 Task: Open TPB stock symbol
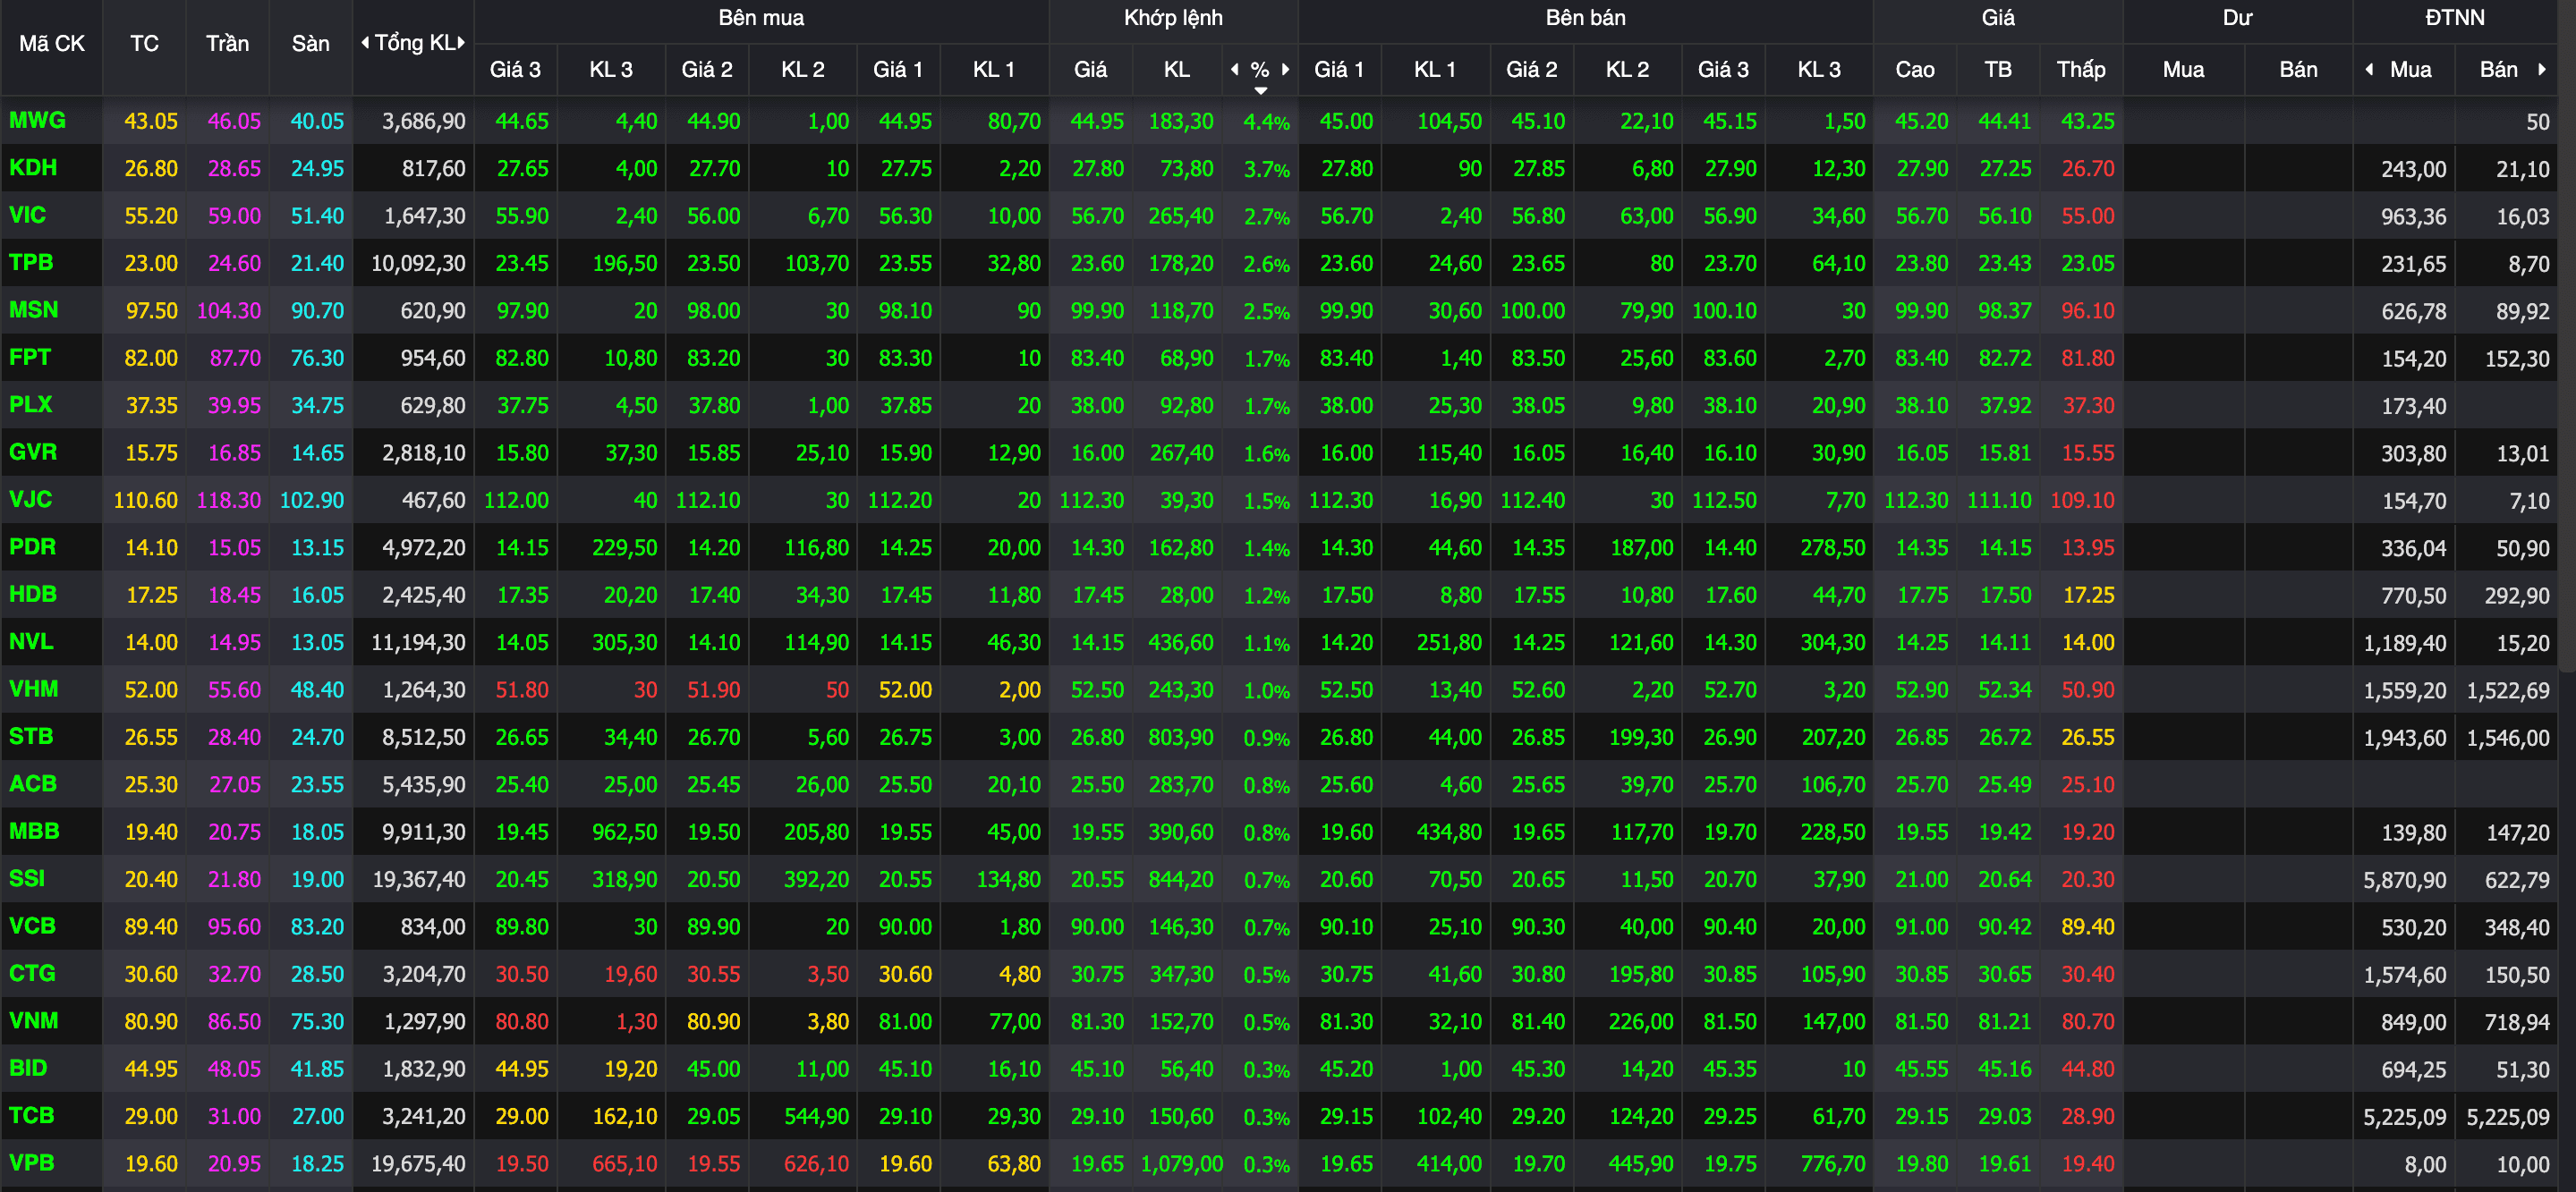click(31, 263)
